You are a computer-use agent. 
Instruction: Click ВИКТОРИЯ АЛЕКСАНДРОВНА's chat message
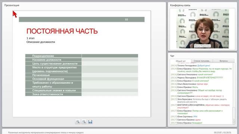pos(200,106)
